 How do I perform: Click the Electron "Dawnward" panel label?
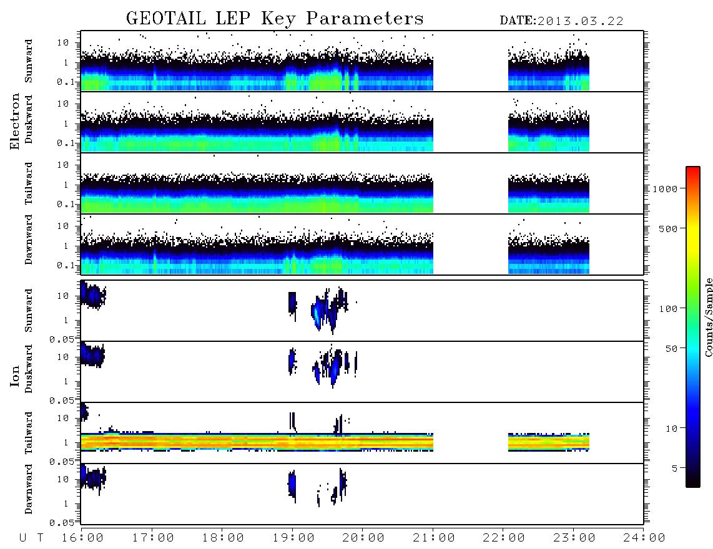point(29,240)
